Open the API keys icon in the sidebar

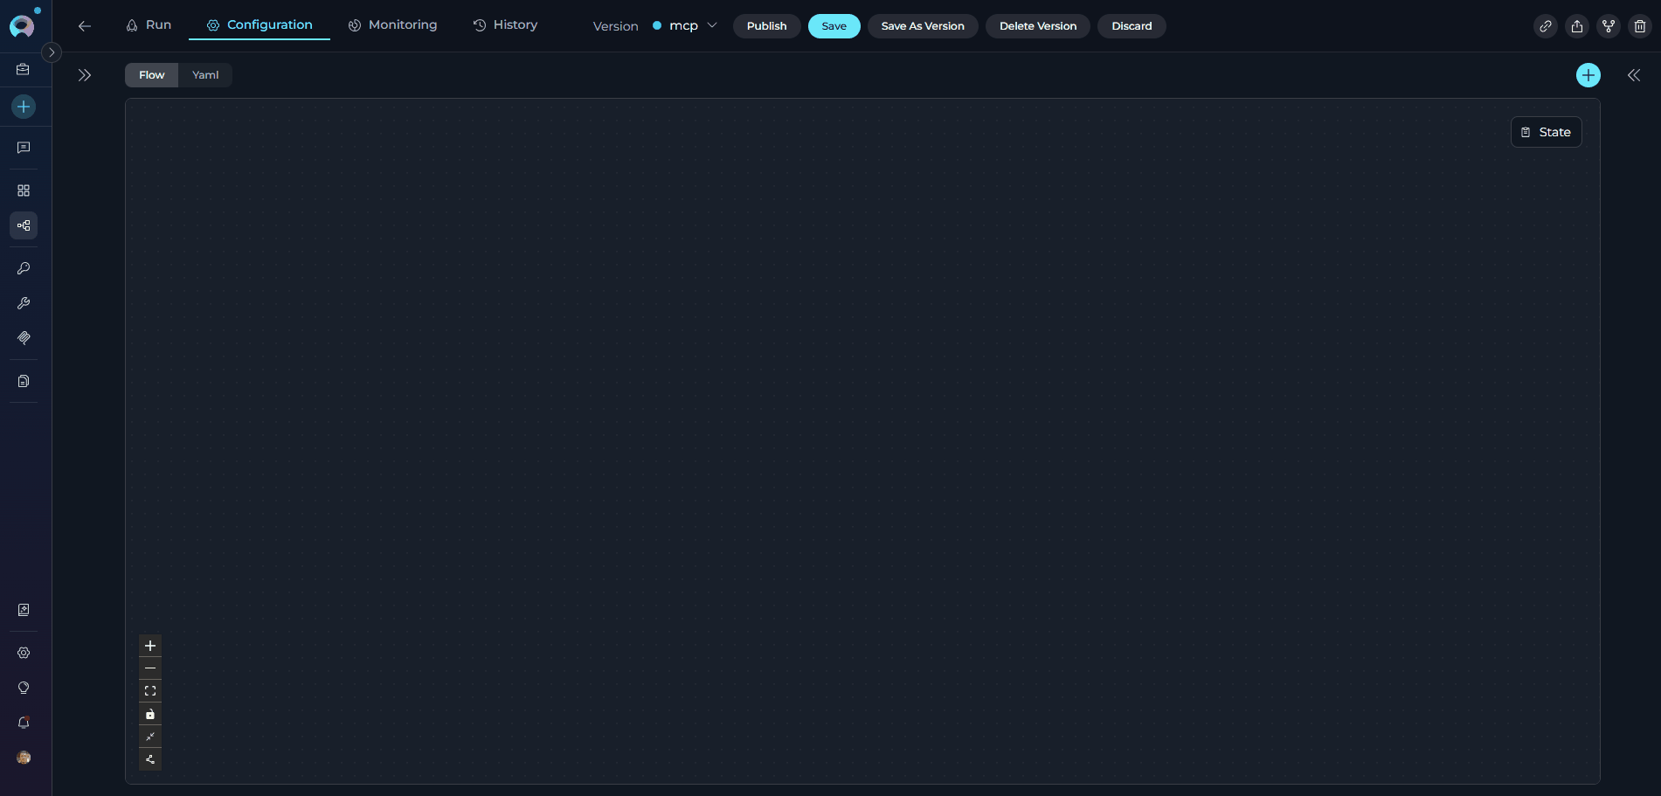point(24,268)
